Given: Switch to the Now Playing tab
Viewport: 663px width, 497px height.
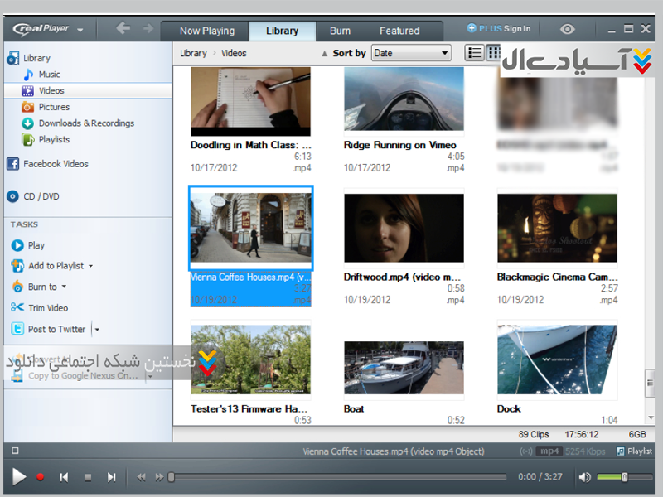Looking at the screenshot, I should (x=207, y=31).
